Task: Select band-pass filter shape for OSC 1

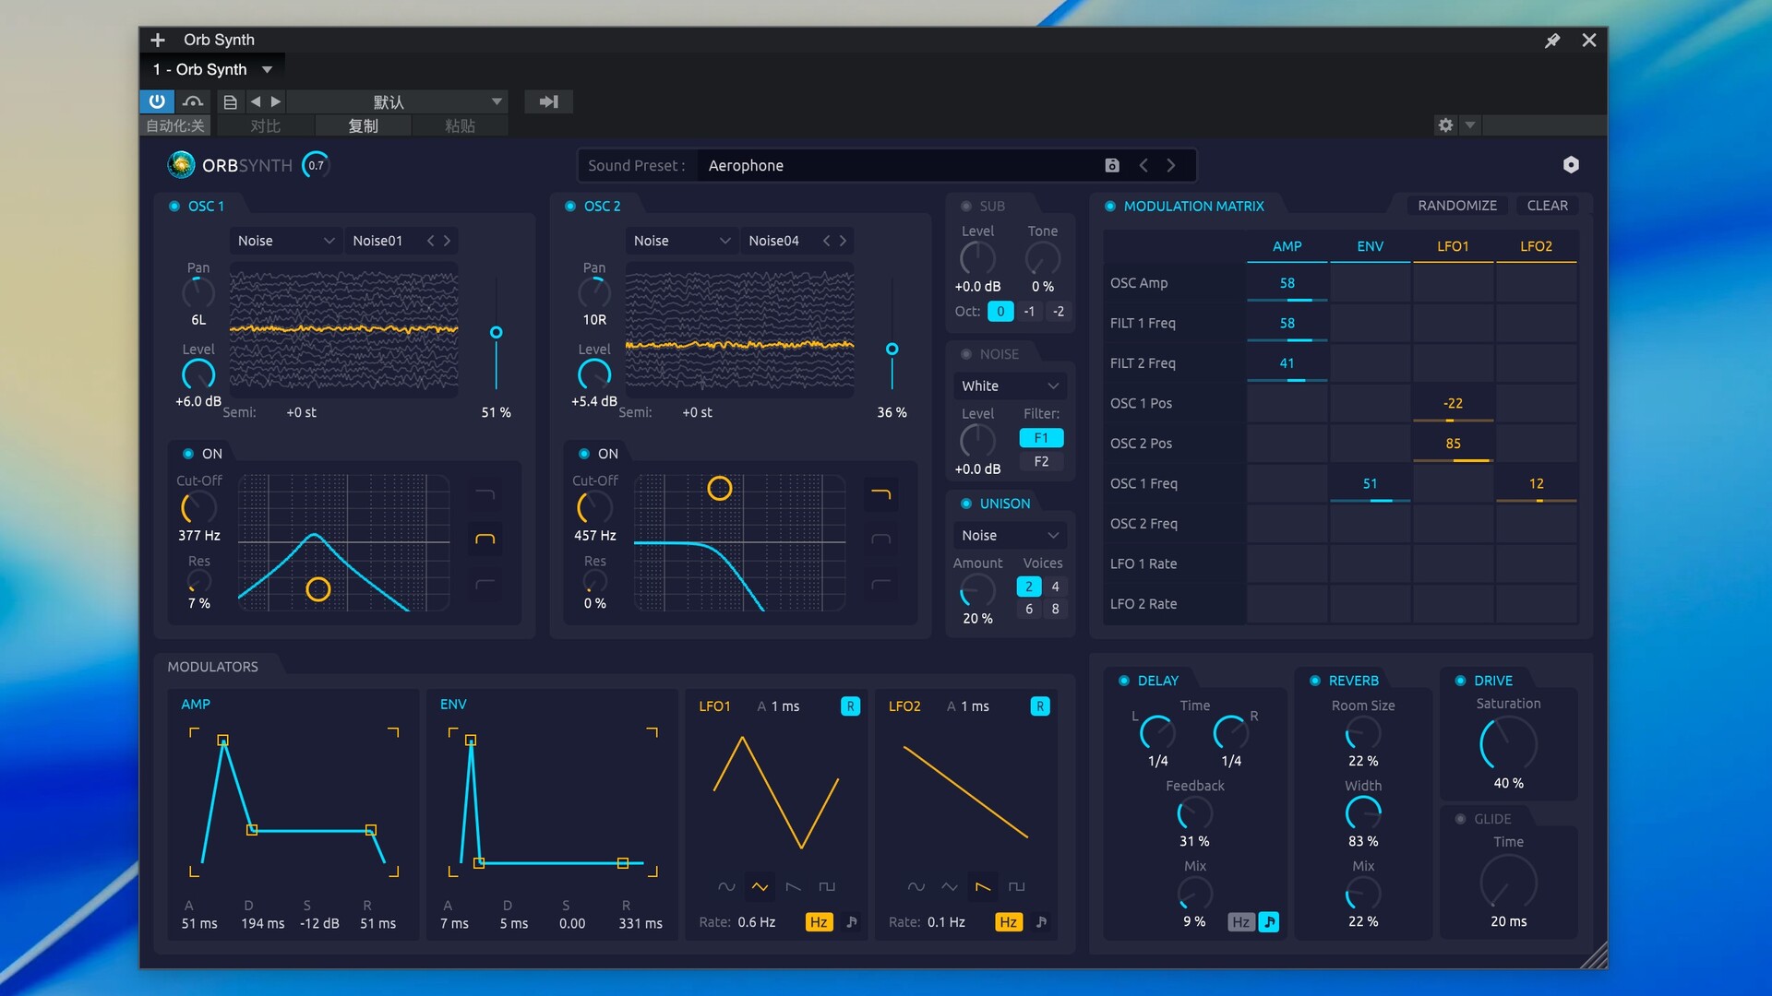Action: (485, 539)
